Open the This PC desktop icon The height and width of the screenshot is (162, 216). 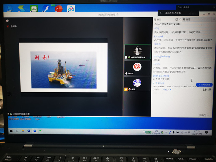pos(10,9)
